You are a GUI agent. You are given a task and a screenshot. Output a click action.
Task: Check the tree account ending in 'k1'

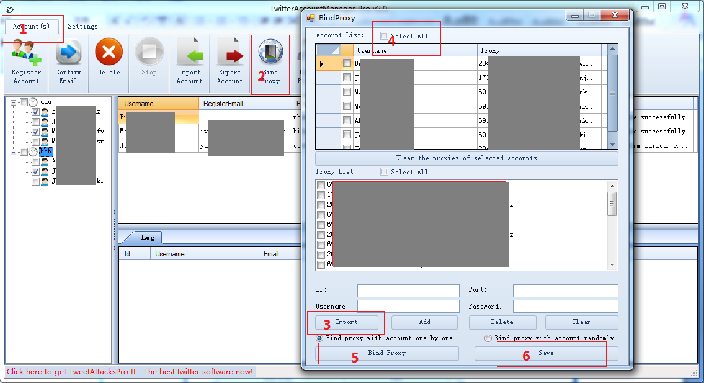35,181
